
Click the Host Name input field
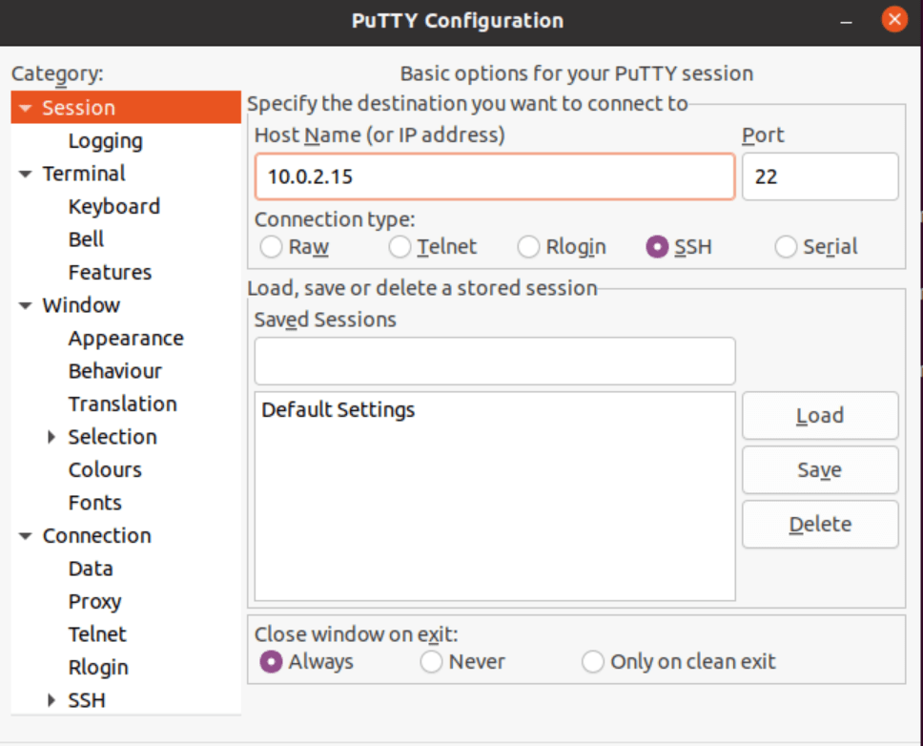(x=494, y=176)
